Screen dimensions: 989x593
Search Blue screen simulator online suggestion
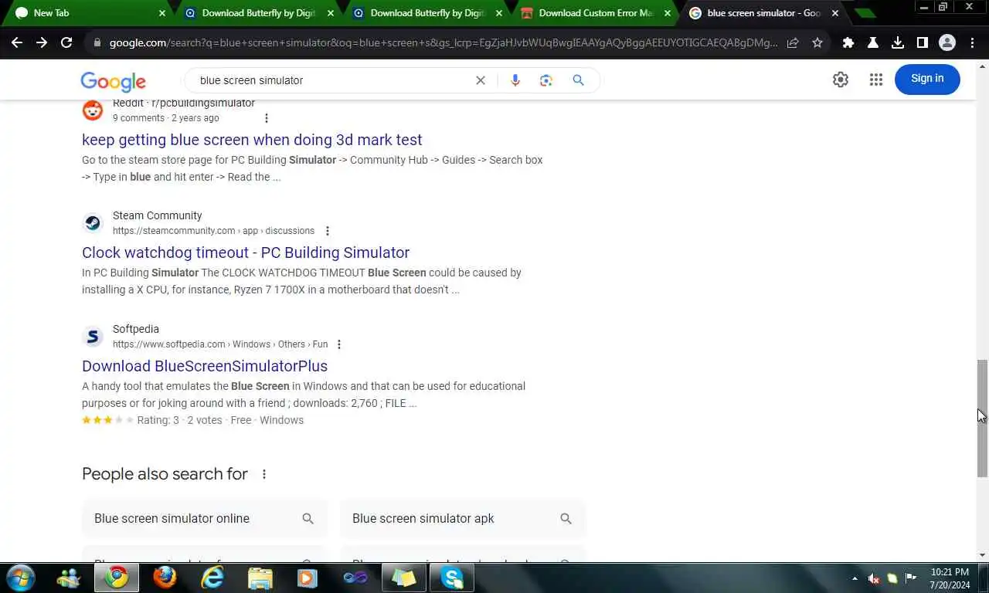[205, 518]
